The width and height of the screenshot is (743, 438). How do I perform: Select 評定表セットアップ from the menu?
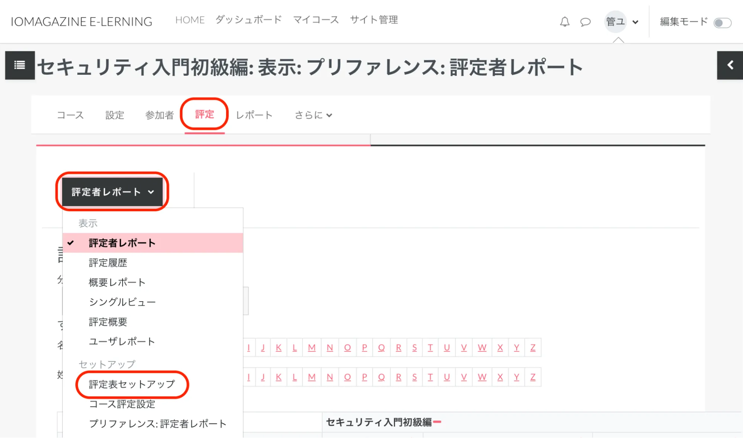pyautogui.click(x=132, y=384)
